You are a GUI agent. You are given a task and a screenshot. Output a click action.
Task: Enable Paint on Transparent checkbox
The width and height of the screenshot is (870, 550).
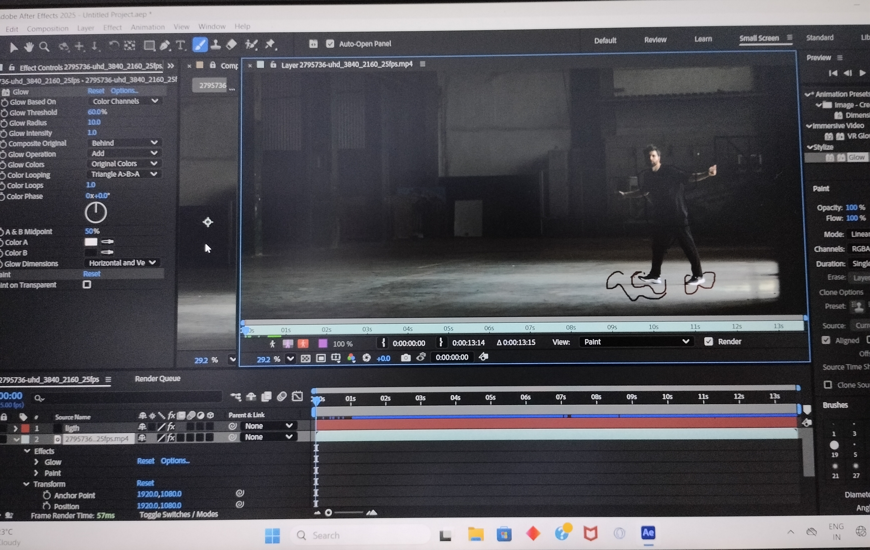(87, 285)
